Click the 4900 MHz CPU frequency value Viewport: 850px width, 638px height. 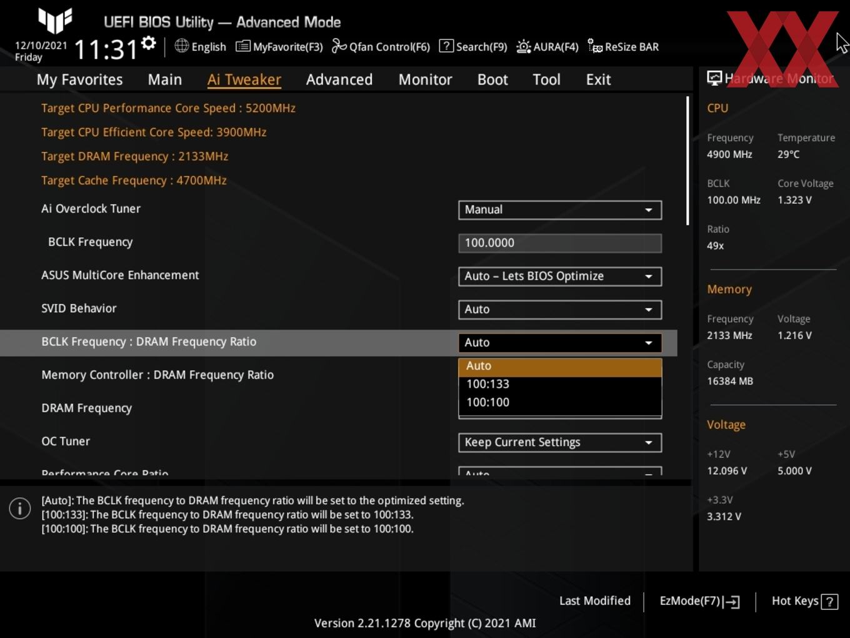click(729, 154)
